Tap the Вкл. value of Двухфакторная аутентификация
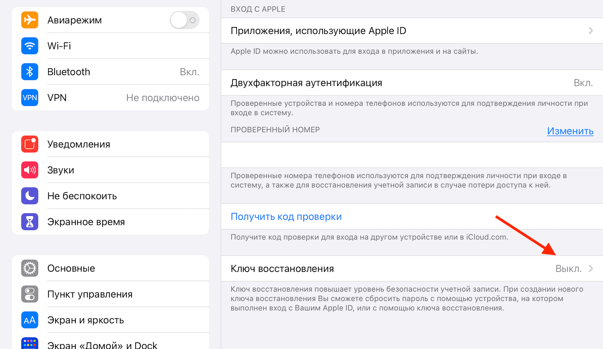This screenshot has width=603, height=349. coord(583,83)
